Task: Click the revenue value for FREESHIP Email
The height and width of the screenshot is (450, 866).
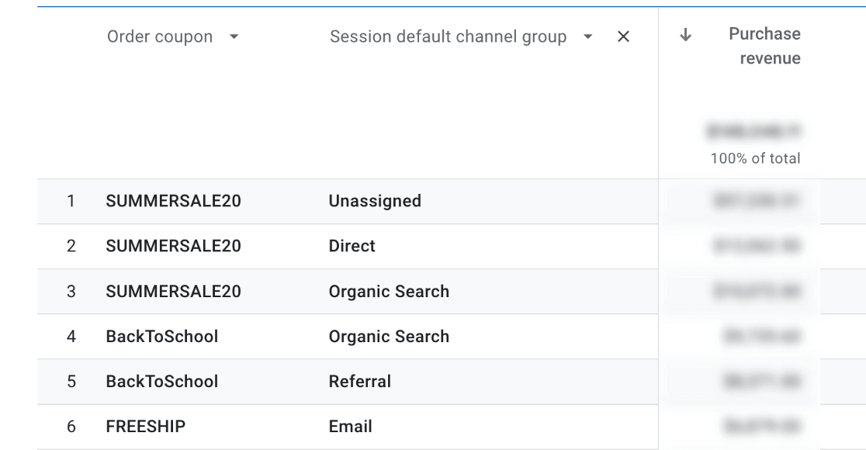Action: (x=757, y=424)
